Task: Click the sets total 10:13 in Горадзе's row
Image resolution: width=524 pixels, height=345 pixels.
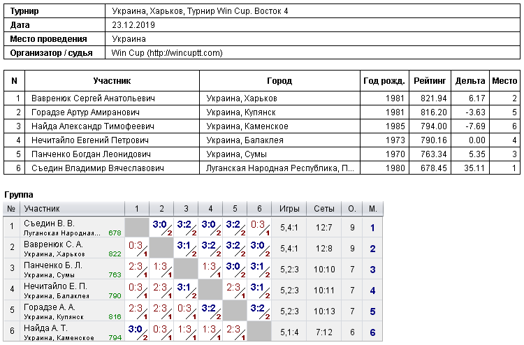Action: coord(323,311)
